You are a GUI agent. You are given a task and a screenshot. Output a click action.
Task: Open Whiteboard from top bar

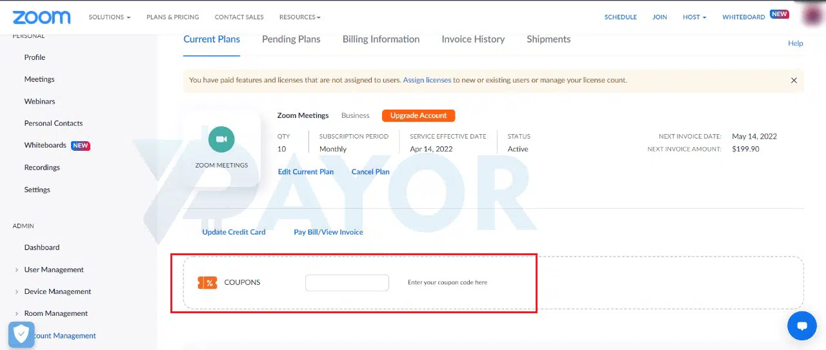(743, 17)
